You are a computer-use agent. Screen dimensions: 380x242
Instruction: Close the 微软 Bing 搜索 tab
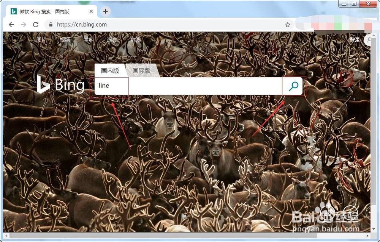click(x=91, y=11)
